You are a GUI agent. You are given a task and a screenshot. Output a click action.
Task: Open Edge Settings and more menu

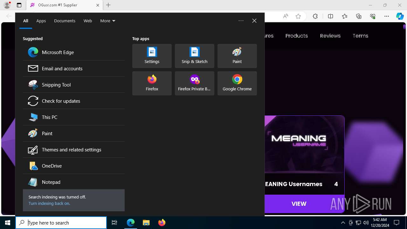point(387,16)
